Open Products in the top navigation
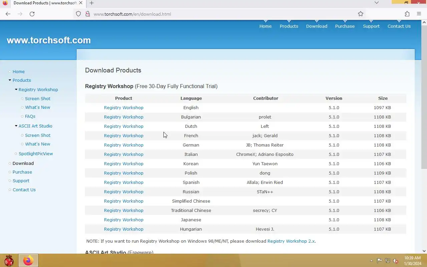The image size is (427, 267). (289, 26)
